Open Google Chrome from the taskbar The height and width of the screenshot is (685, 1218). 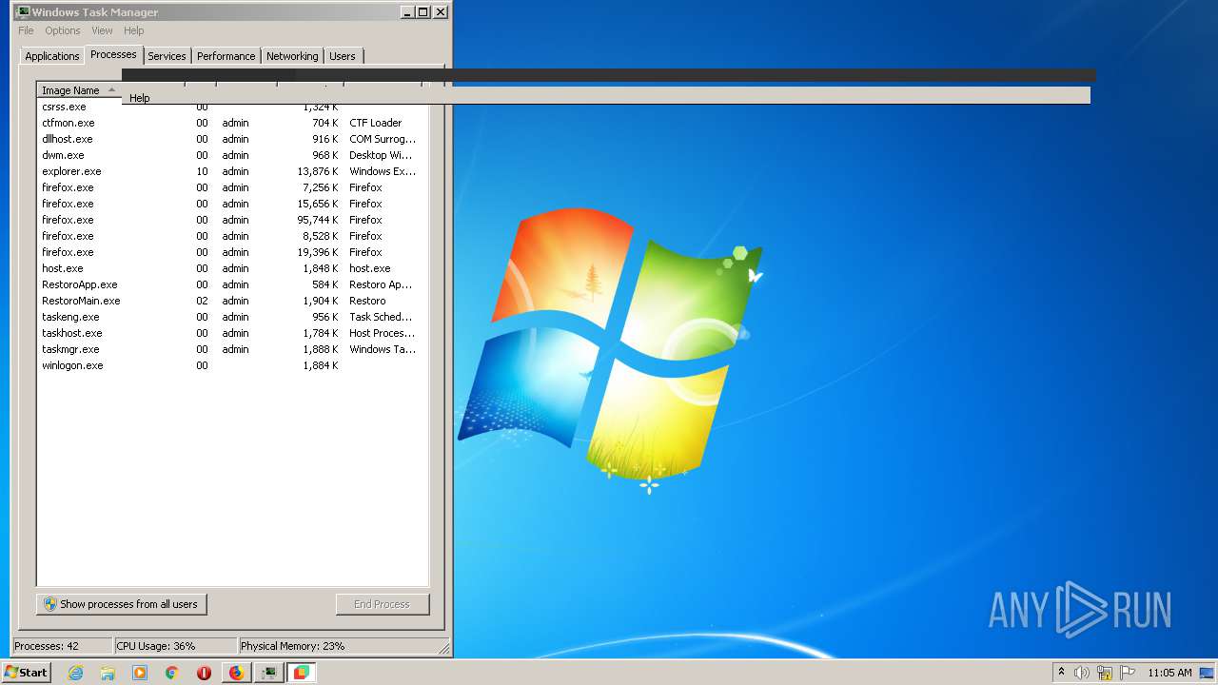tap(171, 673)
